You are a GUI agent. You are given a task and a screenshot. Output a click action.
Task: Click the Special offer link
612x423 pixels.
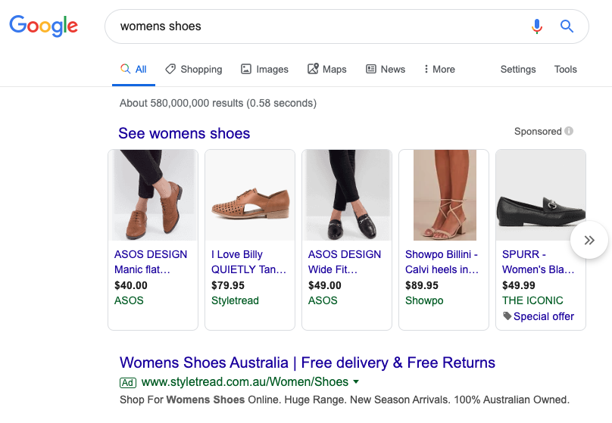pos(544,316)
